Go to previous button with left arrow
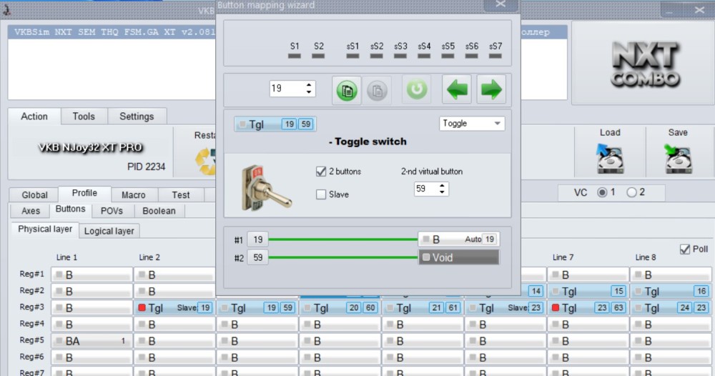Image resolution: width=715 pixels, height=376 pixels. tap(456, 89)
